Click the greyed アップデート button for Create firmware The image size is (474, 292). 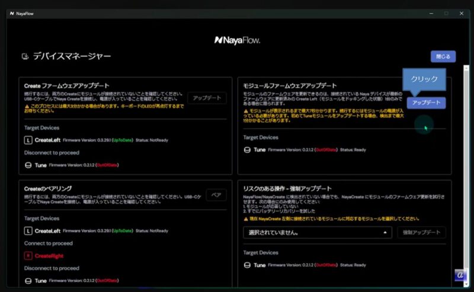(x=207, y=98)
